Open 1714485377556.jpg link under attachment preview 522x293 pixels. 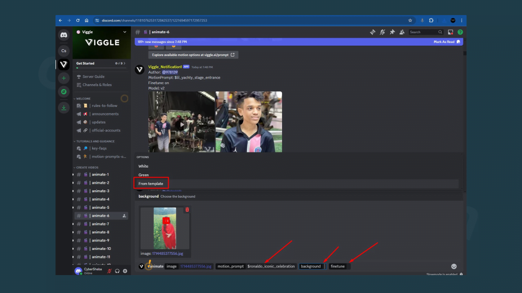coord(168,254)
